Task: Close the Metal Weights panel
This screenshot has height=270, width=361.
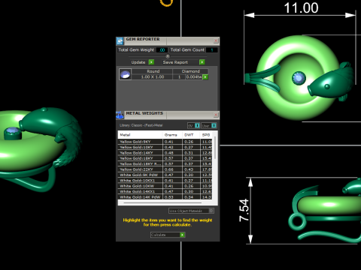Action: [216, 115]
